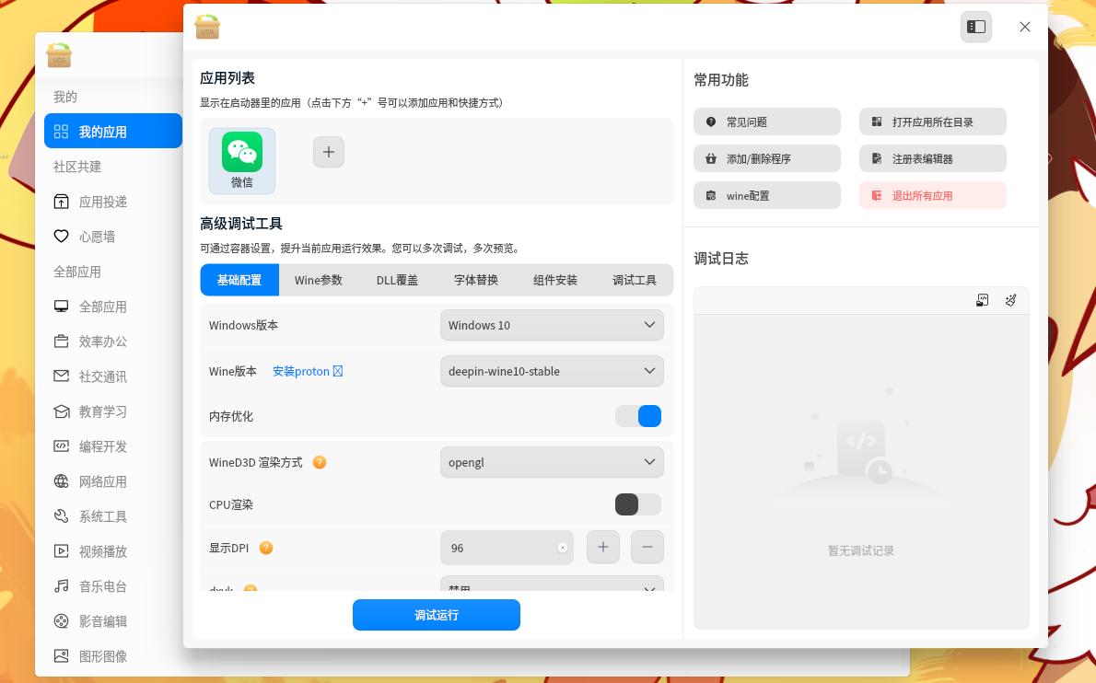1096x683 pixels.
Task: Open the WineD3D 渲染方式 dropdown
Action: pyautogui.click(x=552, y=462)
